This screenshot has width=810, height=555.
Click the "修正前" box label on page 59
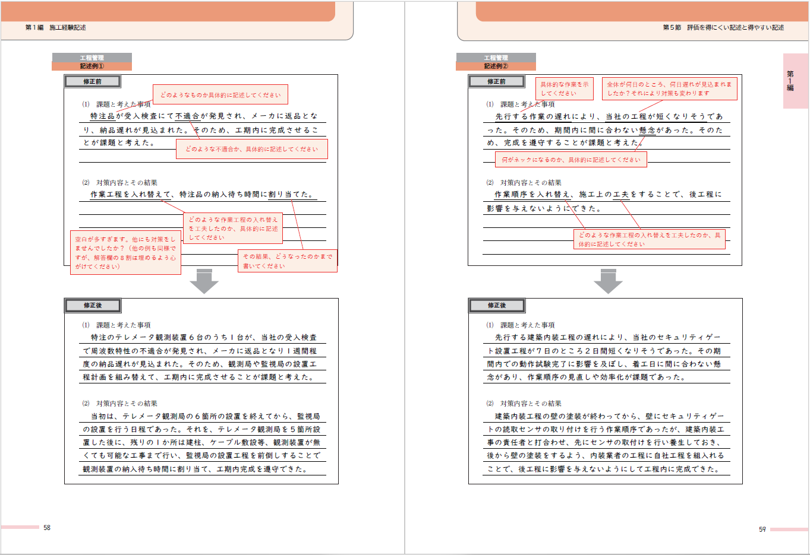click(497, 81)
